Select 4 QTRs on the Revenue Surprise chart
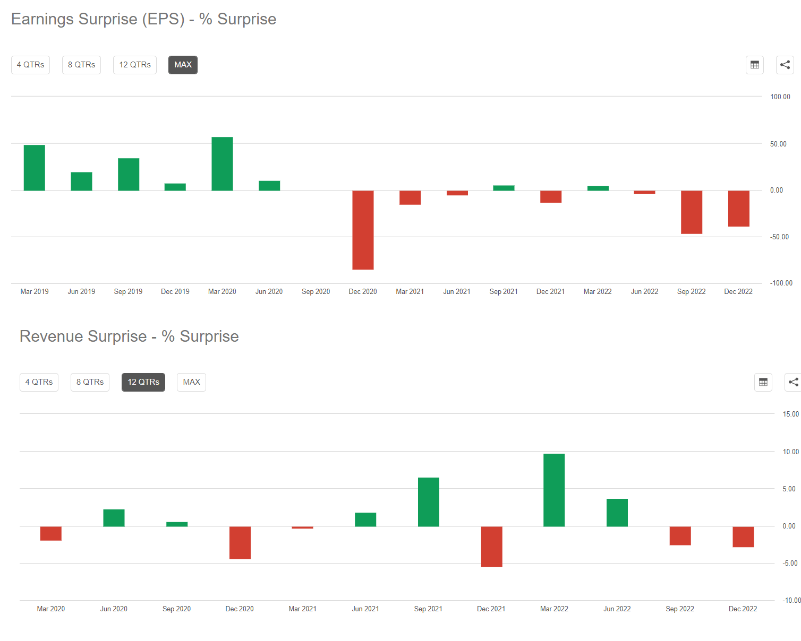801x641 pixels. pos(39,382)
